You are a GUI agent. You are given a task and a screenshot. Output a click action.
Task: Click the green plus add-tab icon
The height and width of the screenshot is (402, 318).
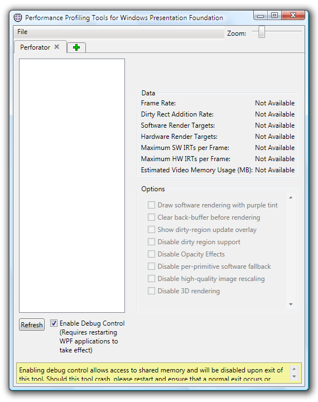click(x=76, y=47)
